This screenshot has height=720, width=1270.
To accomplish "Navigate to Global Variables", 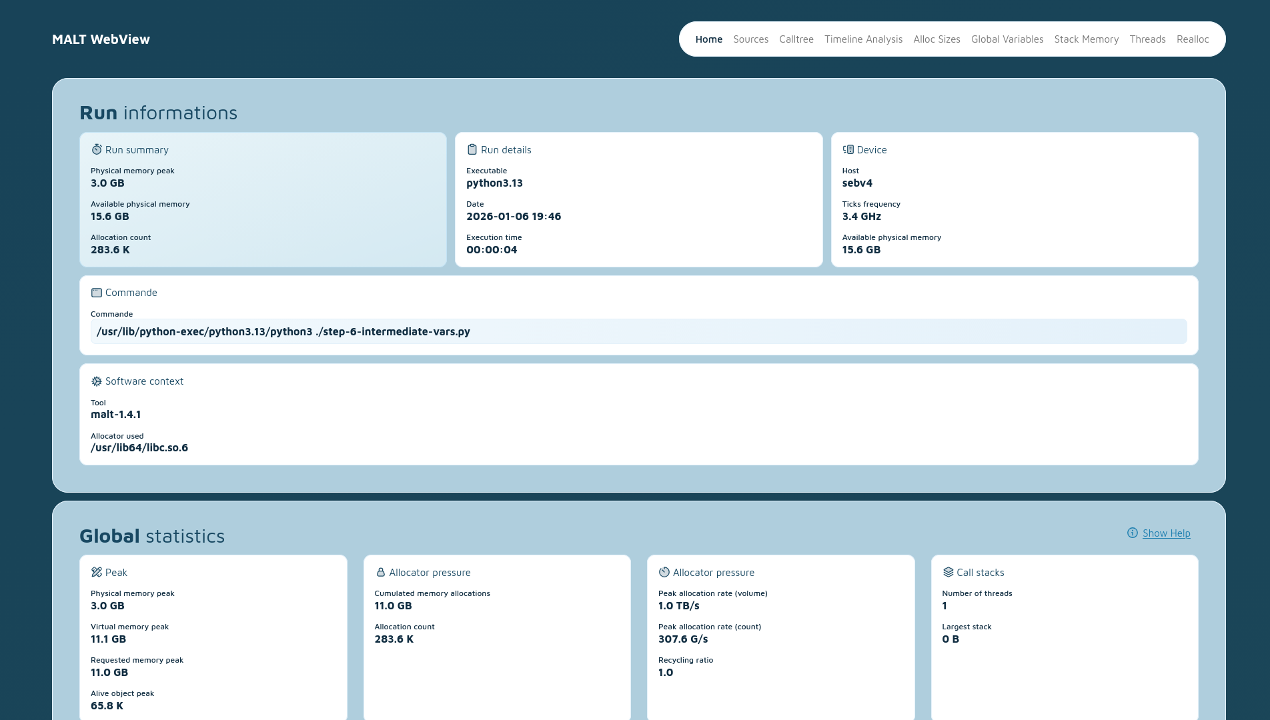I will click(1007, 39).
